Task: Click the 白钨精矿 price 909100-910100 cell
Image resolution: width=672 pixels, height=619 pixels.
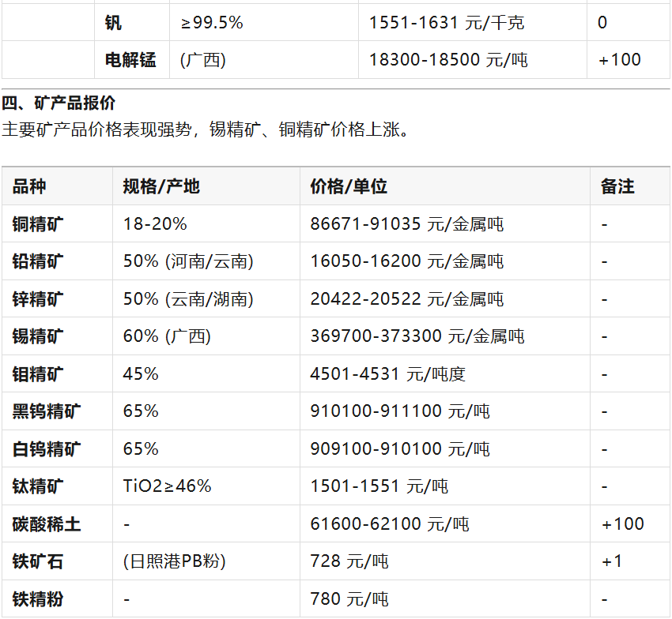Action: tap(400, 449)
